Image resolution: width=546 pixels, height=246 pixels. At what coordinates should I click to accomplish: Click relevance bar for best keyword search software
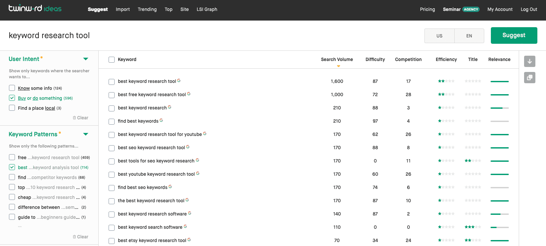coord(500,227)
